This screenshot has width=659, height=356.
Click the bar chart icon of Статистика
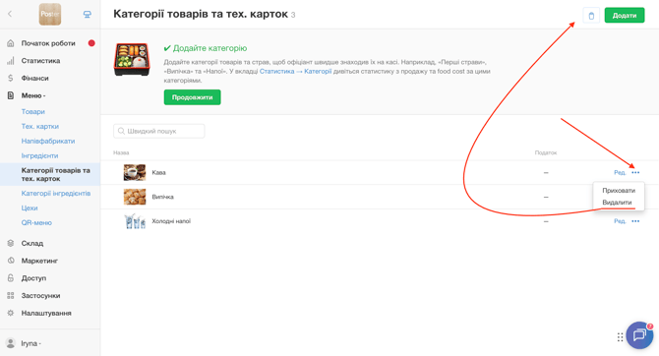[x=11, y=61]
